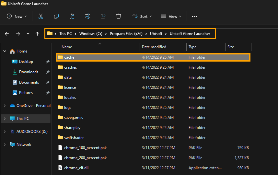This screenshot has width=278, height=175.
Task: Click the Ubisoft breadcrumb segment
Action: tap(156, 33)
